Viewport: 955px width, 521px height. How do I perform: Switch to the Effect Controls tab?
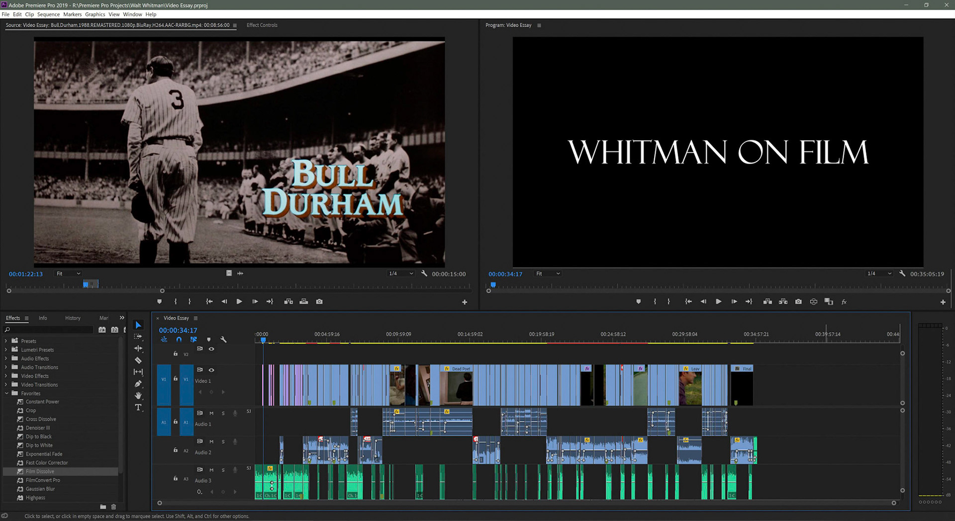tap(262, 25)
